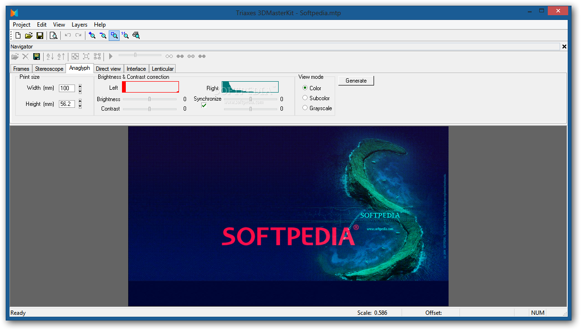
Task: Decrease Height (mm) with the down spinner arrow
Action: 80,106
